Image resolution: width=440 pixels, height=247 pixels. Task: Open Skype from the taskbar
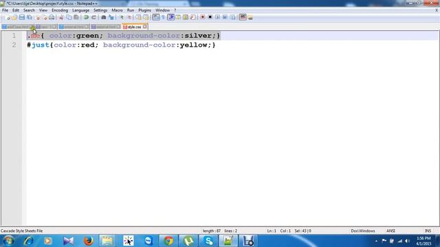208,241
